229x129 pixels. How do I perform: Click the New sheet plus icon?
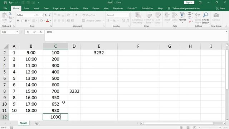37,123
